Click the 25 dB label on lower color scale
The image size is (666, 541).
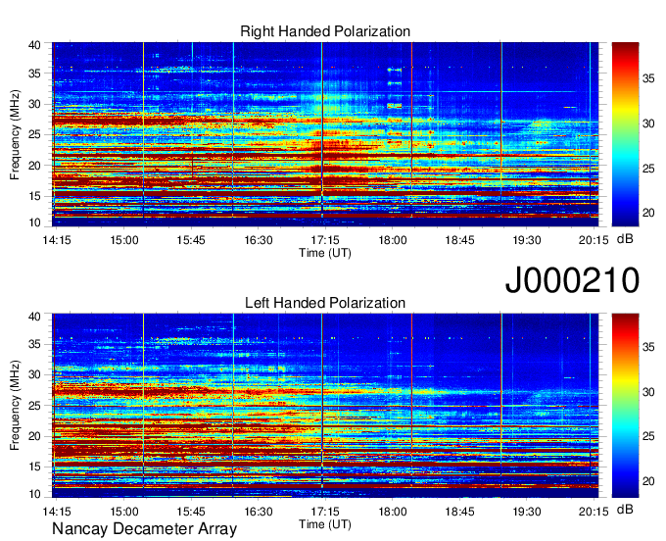648,436
